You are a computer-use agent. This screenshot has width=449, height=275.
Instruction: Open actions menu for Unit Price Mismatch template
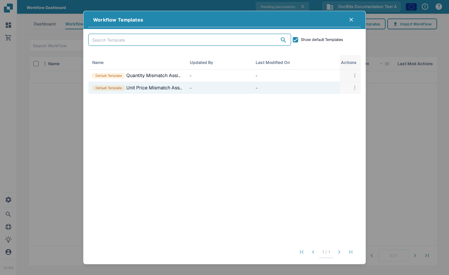click(x=355, y=88)
